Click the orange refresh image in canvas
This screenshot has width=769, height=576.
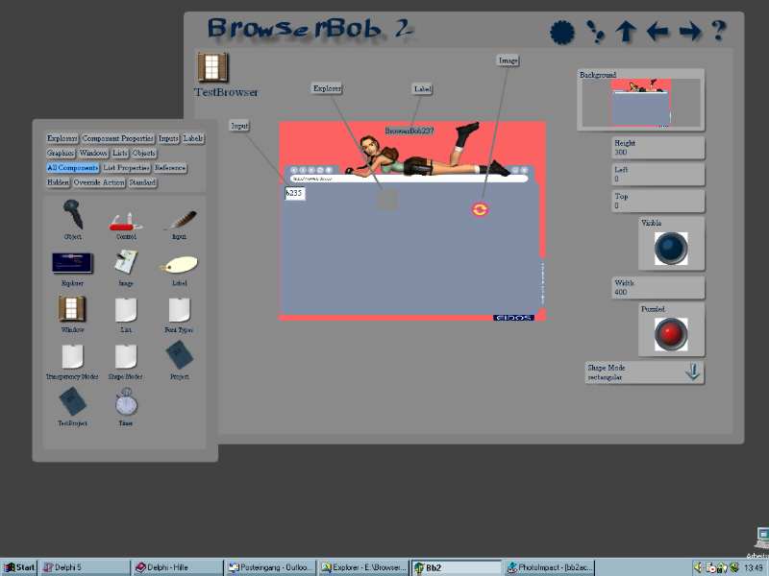pos(480,209)
